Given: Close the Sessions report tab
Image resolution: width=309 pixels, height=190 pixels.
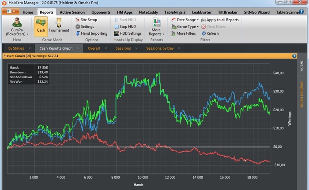Looking at the screenshot, I should (136, 48).
